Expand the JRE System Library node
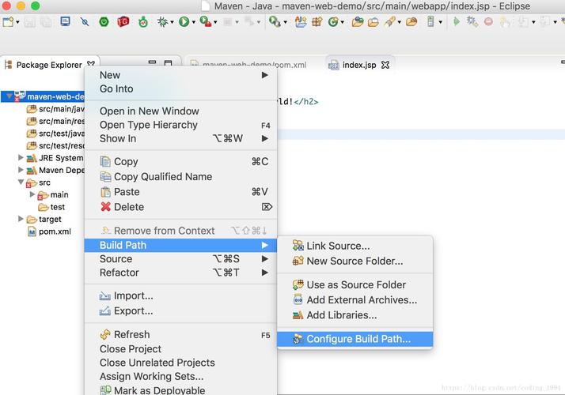The image size is (565, 395). (x=21, y=158)
